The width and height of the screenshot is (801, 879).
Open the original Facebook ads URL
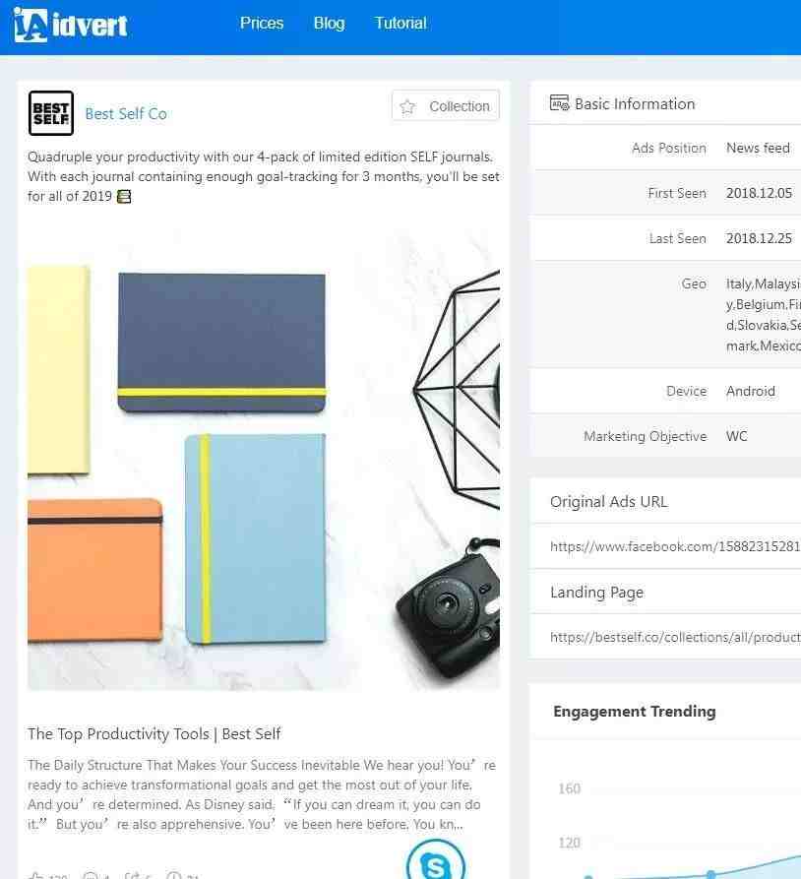[675, 546]
